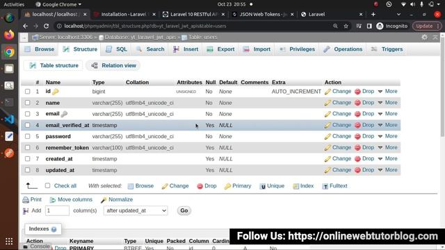Click the index key icon next to email
Image resolution: width=445 pixels, height=250 pixels.
tap(64, 114)
